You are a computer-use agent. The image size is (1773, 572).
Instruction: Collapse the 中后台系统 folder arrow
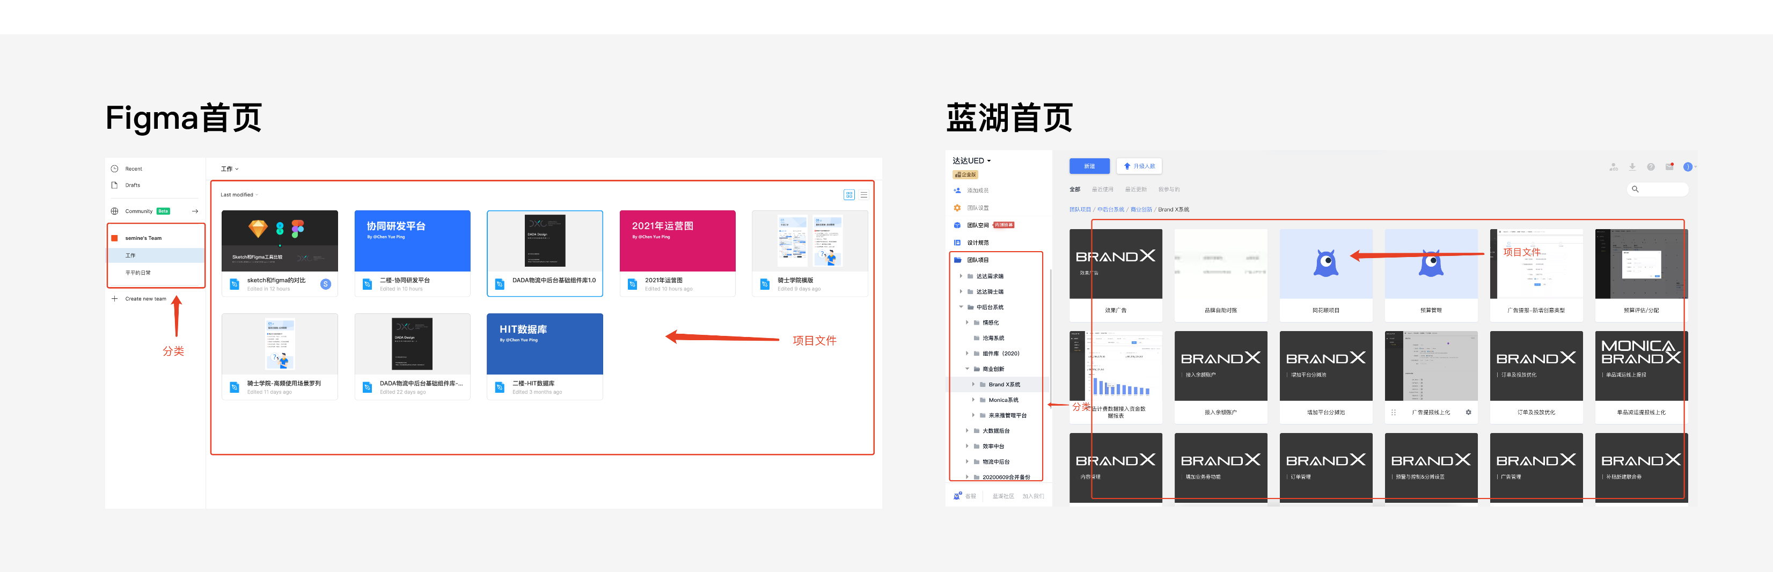[961, 307]
